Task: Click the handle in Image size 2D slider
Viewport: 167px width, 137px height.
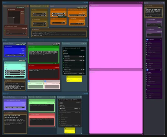Action: tap(14, 17)
